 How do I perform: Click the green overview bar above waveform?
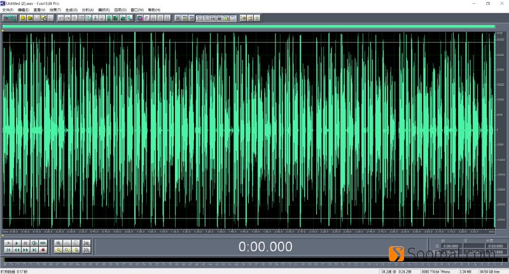[x=248, y=26]
